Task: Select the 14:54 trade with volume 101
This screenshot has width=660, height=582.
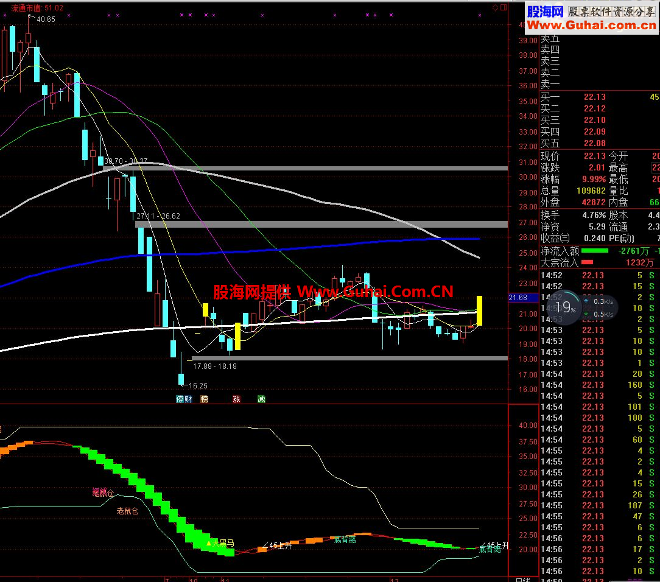Action: (x=600, y=407)
